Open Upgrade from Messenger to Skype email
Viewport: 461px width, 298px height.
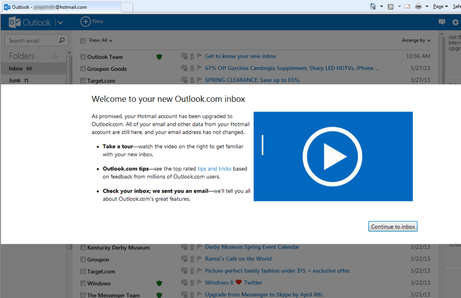coord(264,294)
